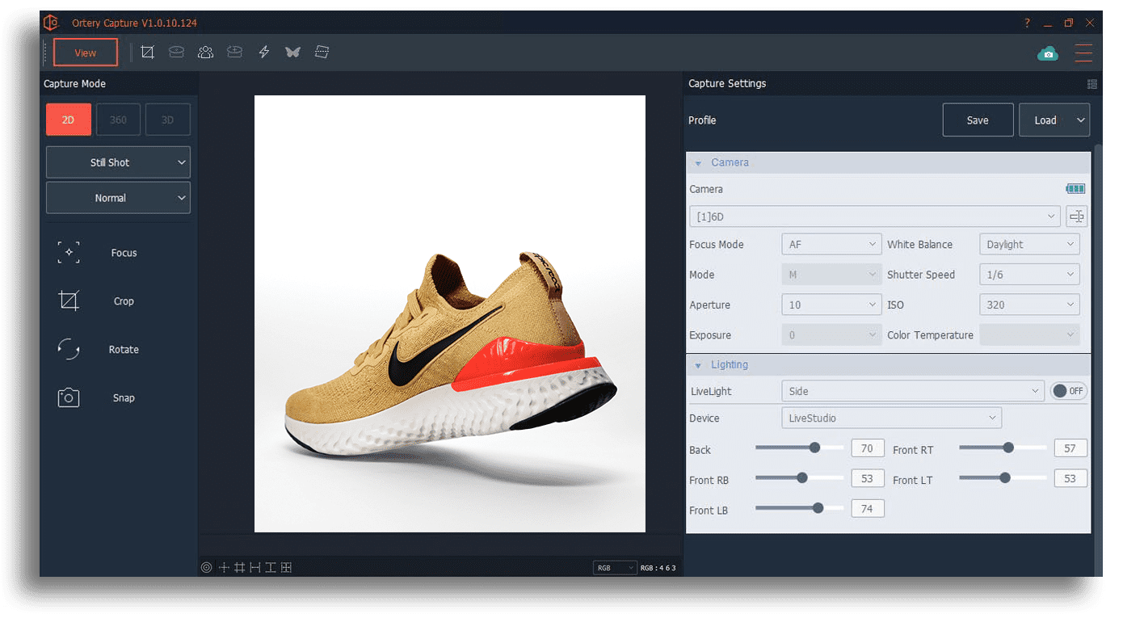Click the camera settings icon beside [1]6D
This screenshot has height=639, width=1144.
tap(1076, 217)
